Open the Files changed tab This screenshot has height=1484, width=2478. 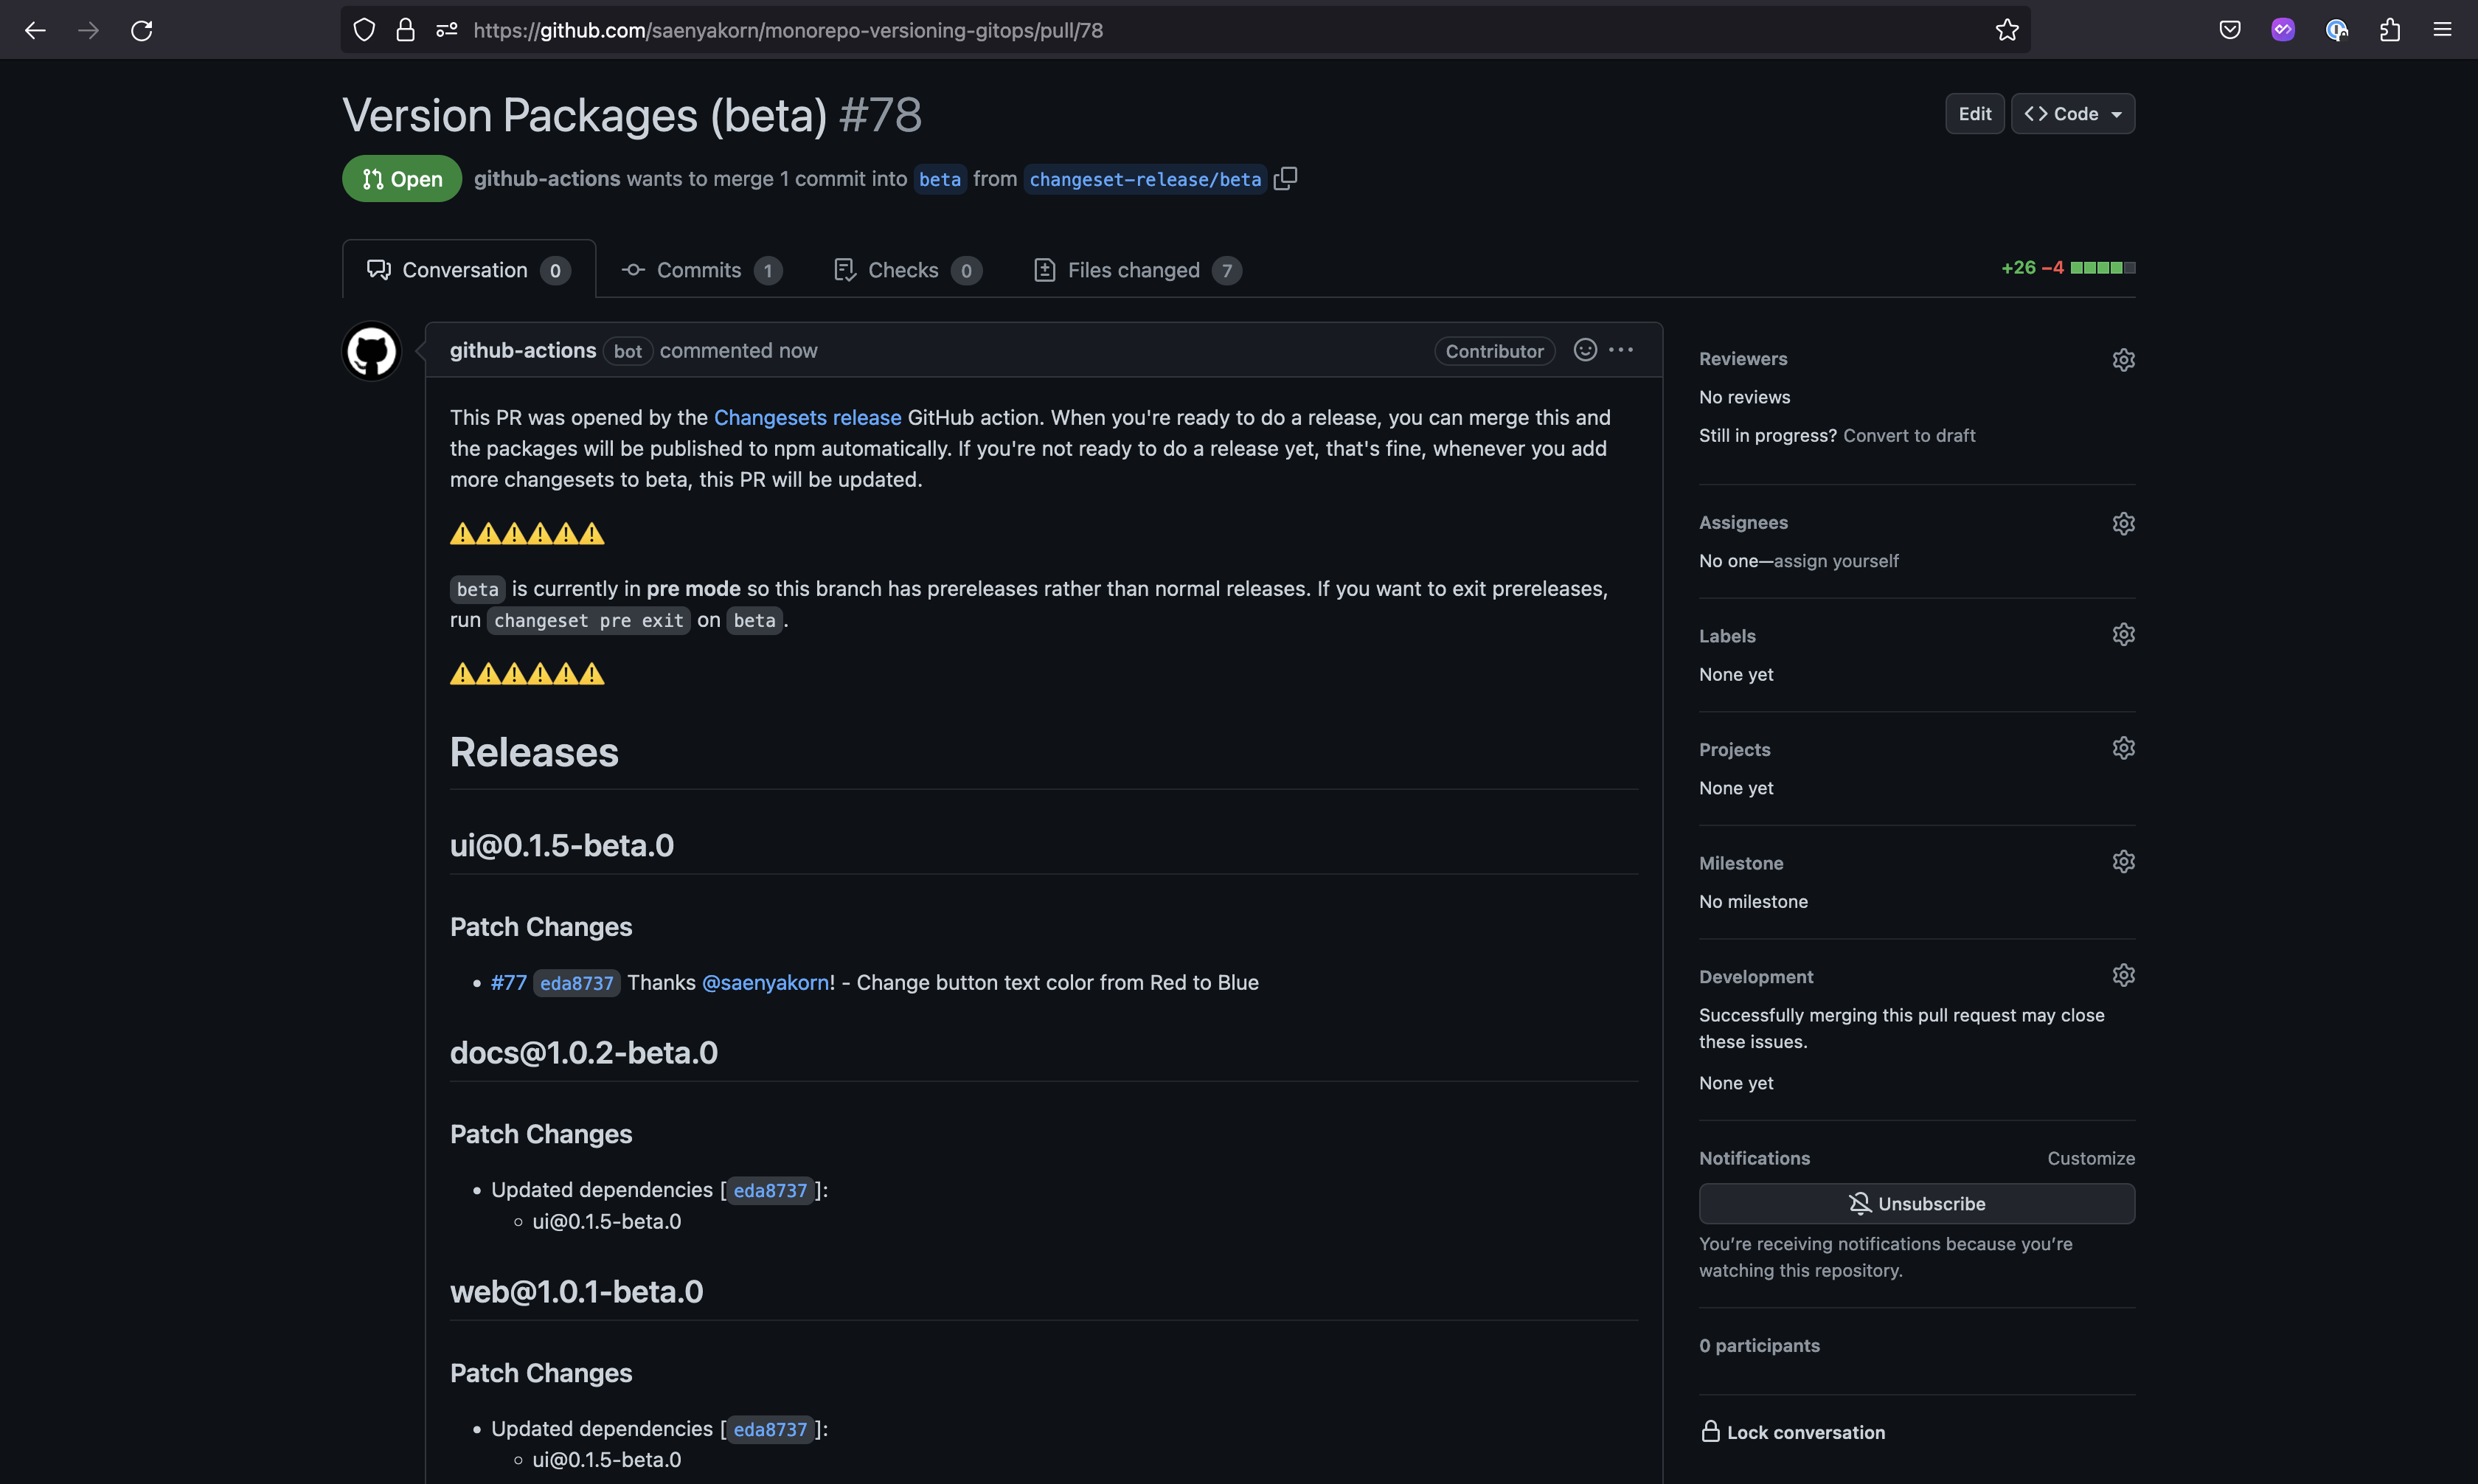(x=1137, y=270)
